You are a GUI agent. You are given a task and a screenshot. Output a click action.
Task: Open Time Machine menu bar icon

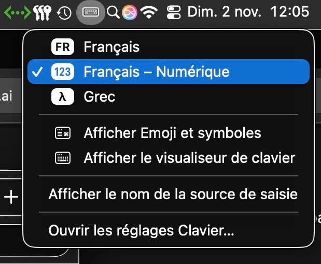64,12
